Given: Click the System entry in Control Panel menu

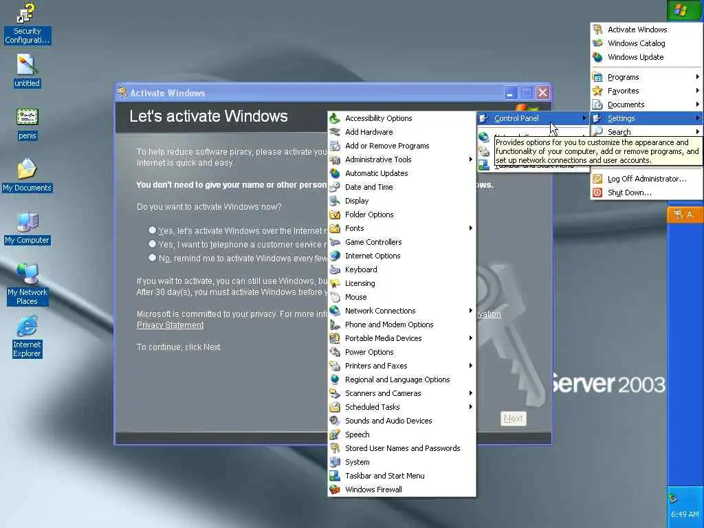Looking at the screenshot, I should [x=401, y=462].
